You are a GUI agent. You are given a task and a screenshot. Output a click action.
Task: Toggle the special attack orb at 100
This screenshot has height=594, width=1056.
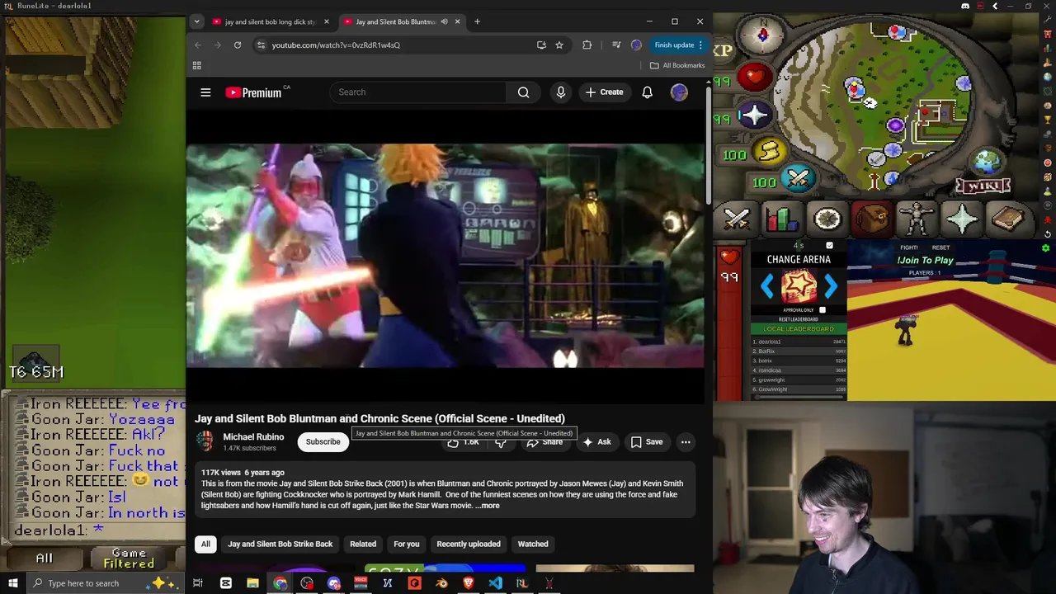798,177
